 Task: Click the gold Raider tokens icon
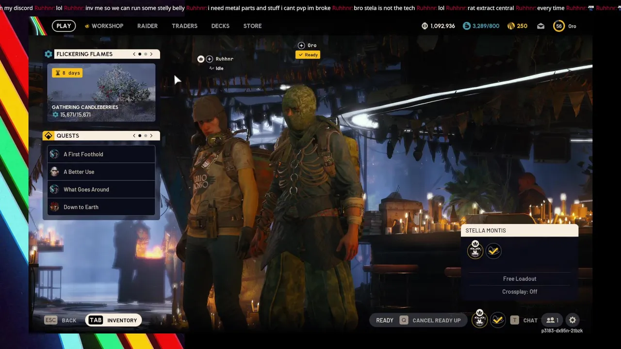click(x=511, y=26)
